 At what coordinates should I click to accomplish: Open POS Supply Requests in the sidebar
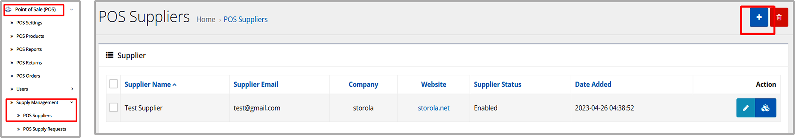pyautogui.click(x=44, y=129)
